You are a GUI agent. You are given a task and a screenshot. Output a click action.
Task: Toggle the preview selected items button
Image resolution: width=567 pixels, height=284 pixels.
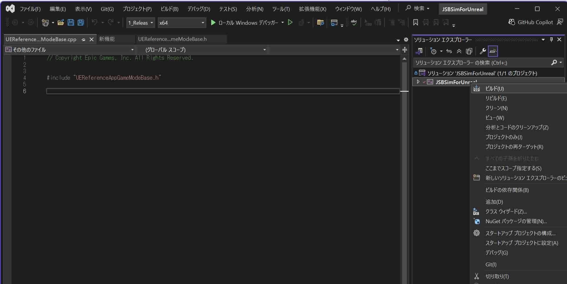[493, 51]
